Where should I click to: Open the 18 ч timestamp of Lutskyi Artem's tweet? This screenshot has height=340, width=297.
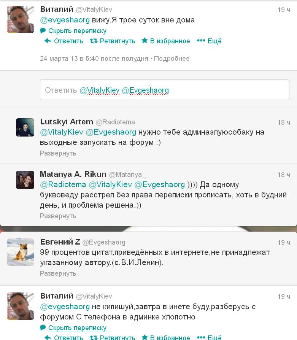[284, 122]
